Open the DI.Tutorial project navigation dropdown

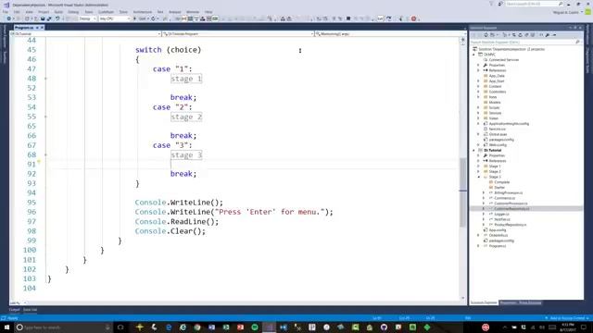pos(86,34)
